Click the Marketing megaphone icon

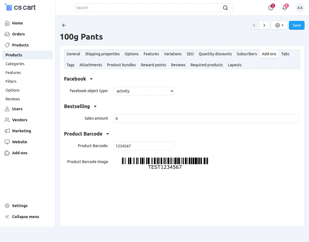pyautogui.click(x=7, y=131)
